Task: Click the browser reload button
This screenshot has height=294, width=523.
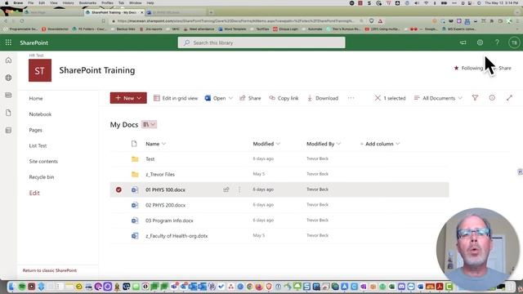Action: point(22,21)
